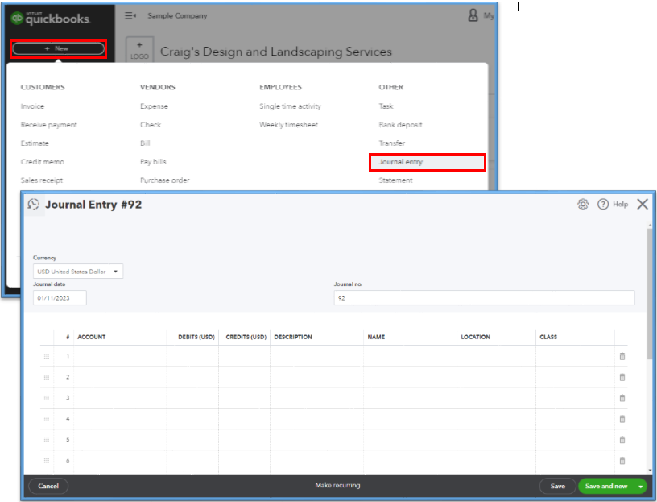Screen dimensions: 657x502
Task: Click Debits cell in line 1
Action: [192, 356]
